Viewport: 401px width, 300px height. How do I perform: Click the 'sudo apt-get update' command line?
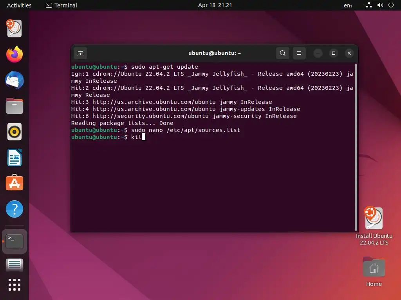coord(135,67)
